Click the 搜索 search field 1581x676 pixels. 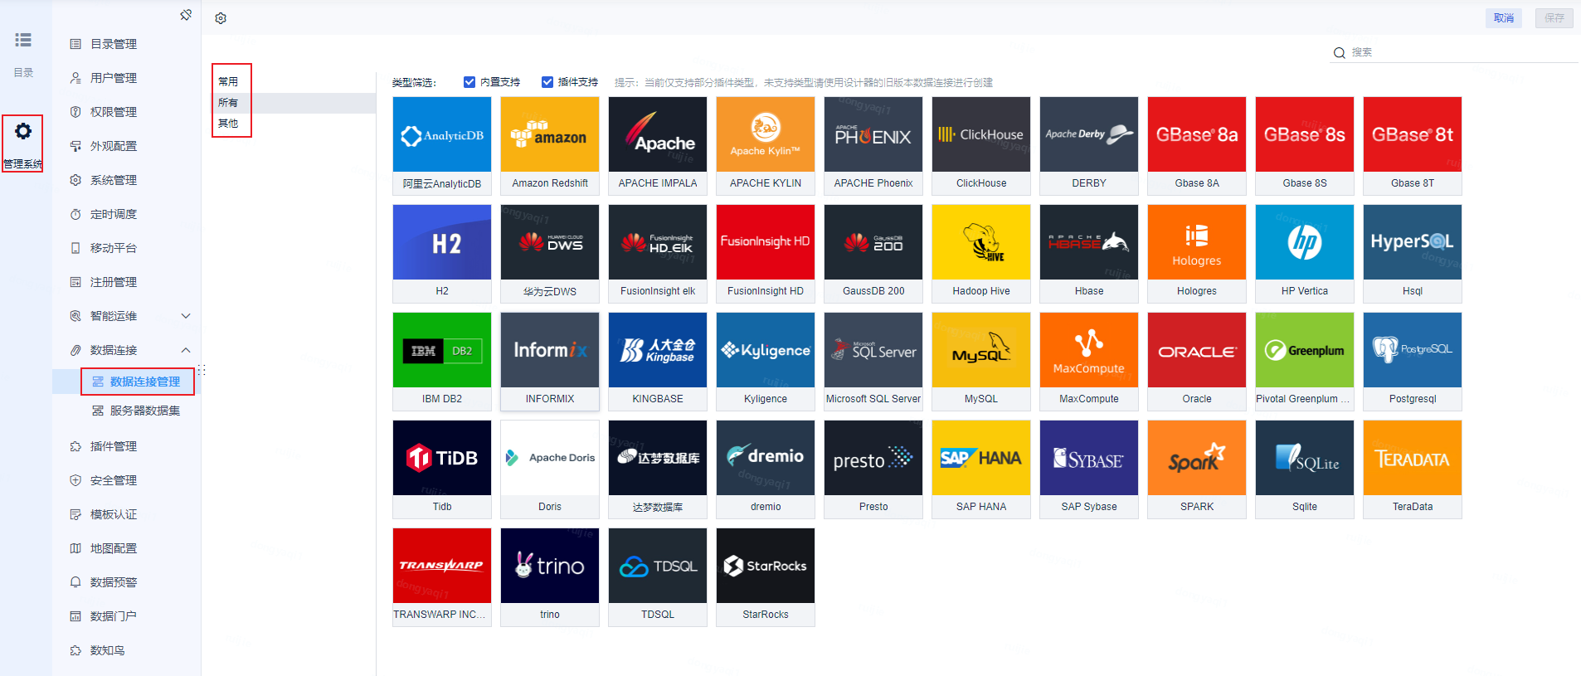(1456, 52)
